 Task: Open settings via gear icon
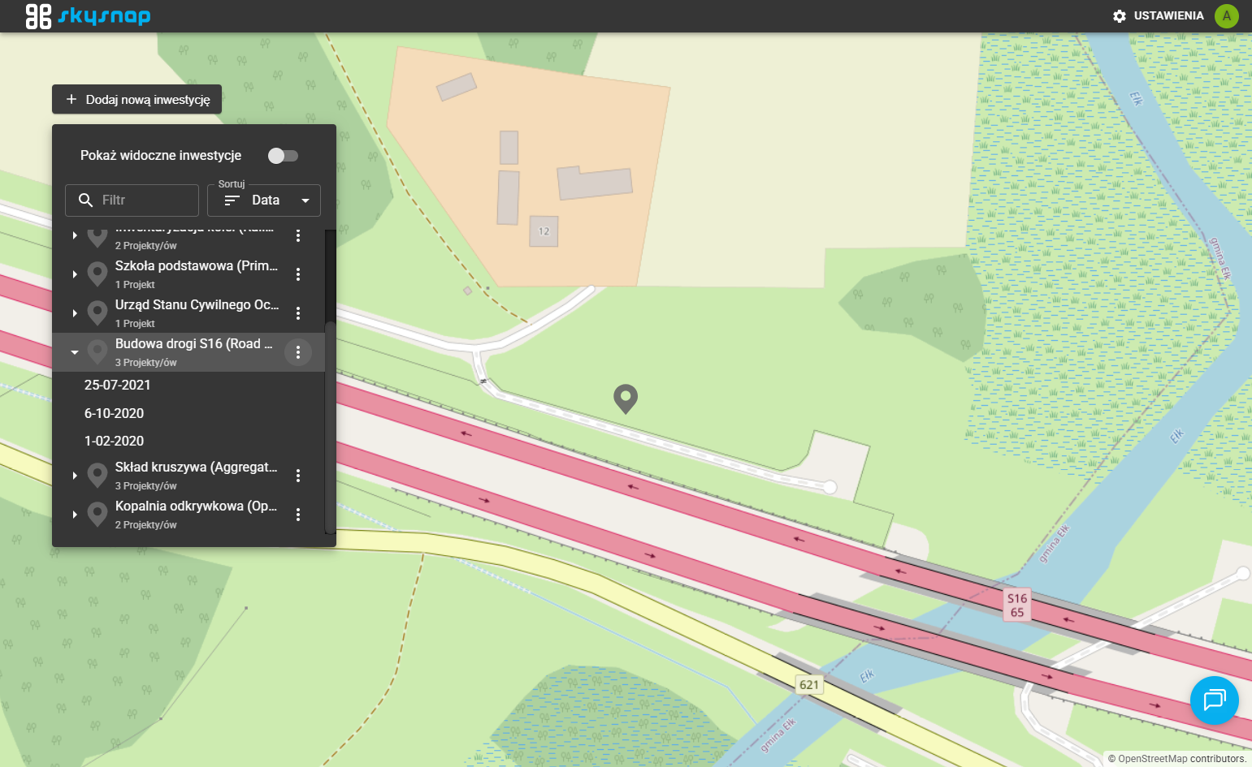point(1120,16)
